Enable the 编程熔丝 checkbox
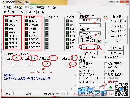The image size is (130, 98). click(105, 67)
